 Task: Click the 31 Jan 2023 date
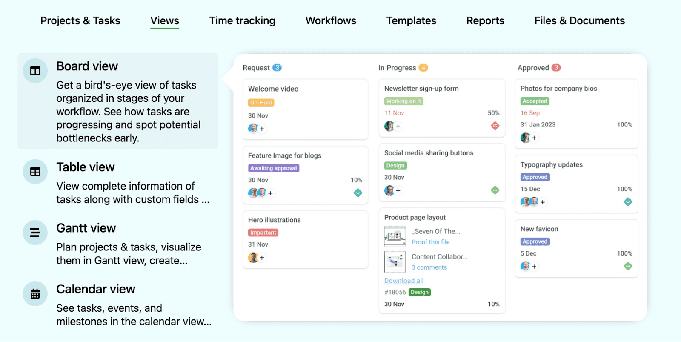[x=538, y=124]
